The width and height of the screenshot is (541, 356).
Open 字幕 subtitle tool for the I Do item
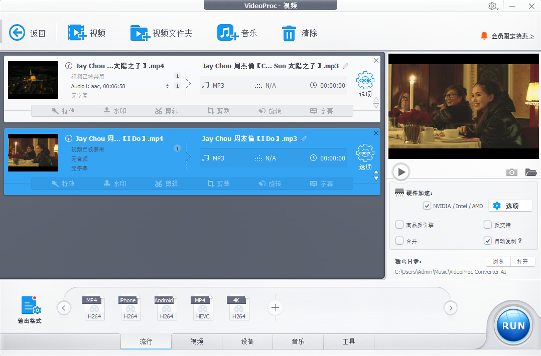[322, 184]
